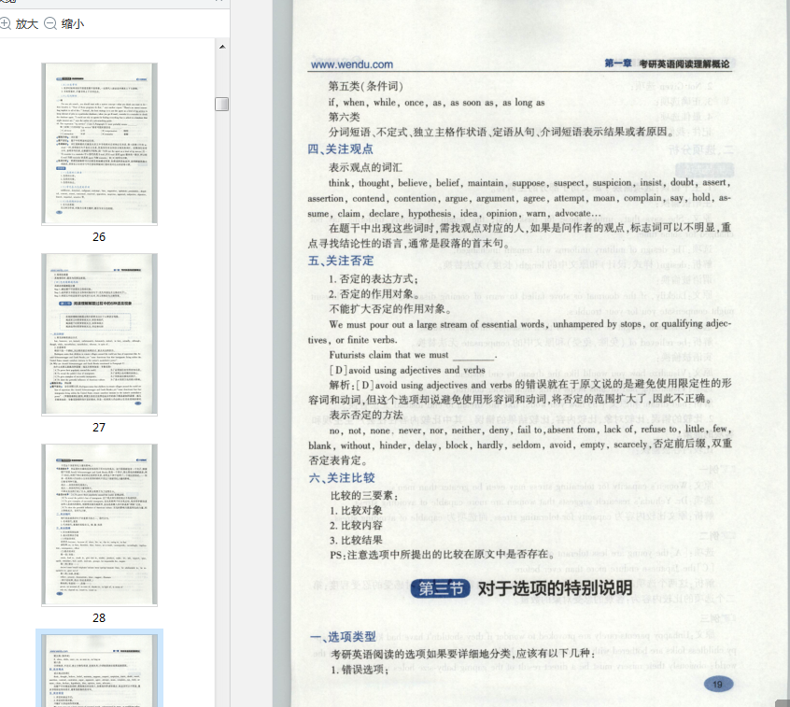This screenshot has width=790, height=707.
Task: Click heading 五、关注否定
Action: pyautogui.click(x=341, y=261)
